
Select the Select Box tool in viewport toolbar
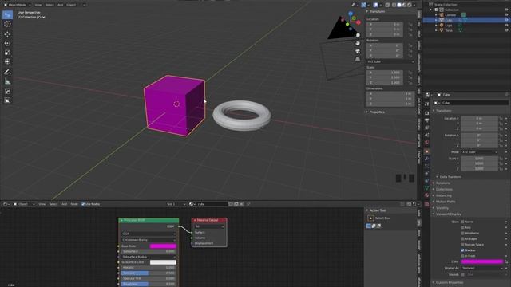click(x=7, y=14)
